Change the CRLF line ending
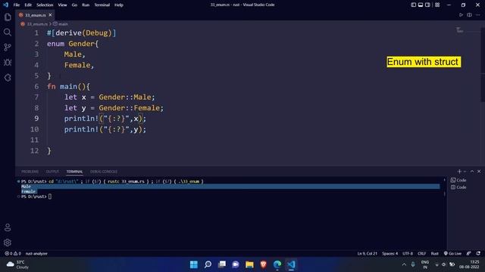This screenshot has height=272, width=485. [421, 254]
